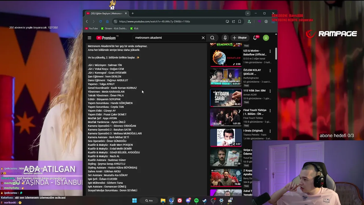Screen dimensions: 364x205
Task: Install app icon in address bar
Action: [227, 21]
